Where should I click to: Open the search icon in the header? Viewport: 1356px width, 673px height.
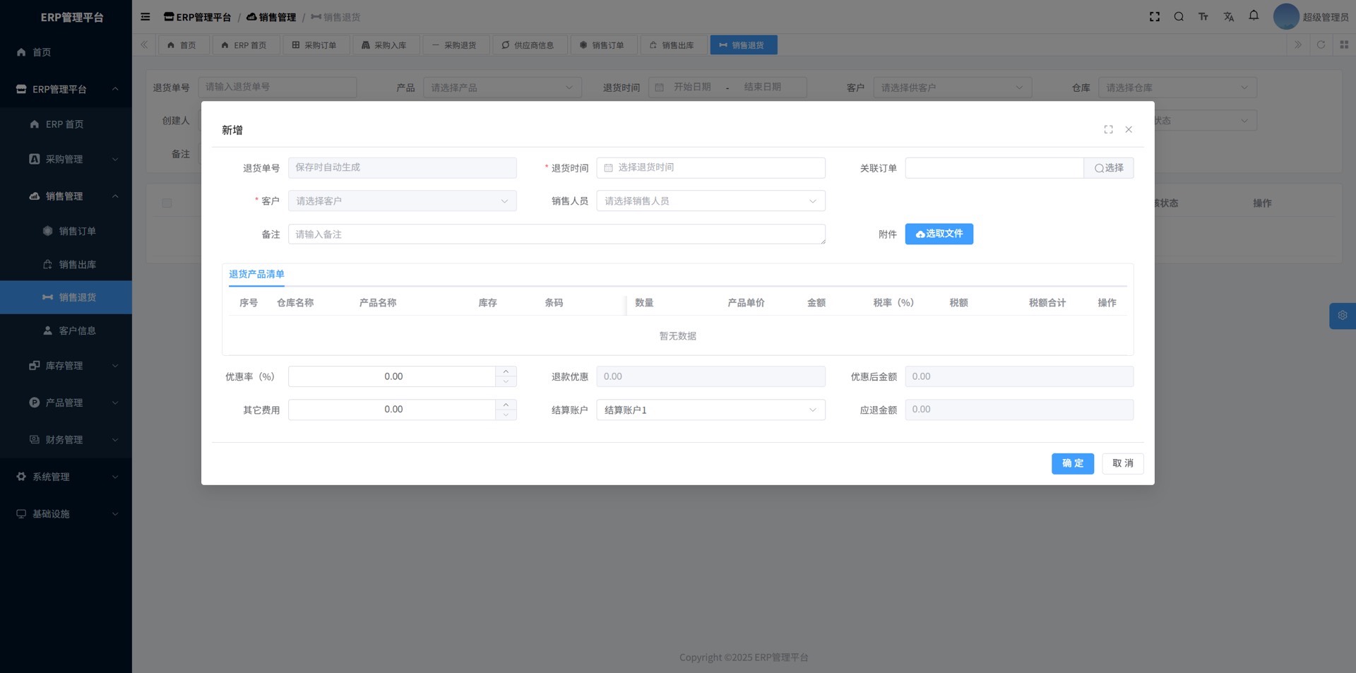[x=1179, y=17]
